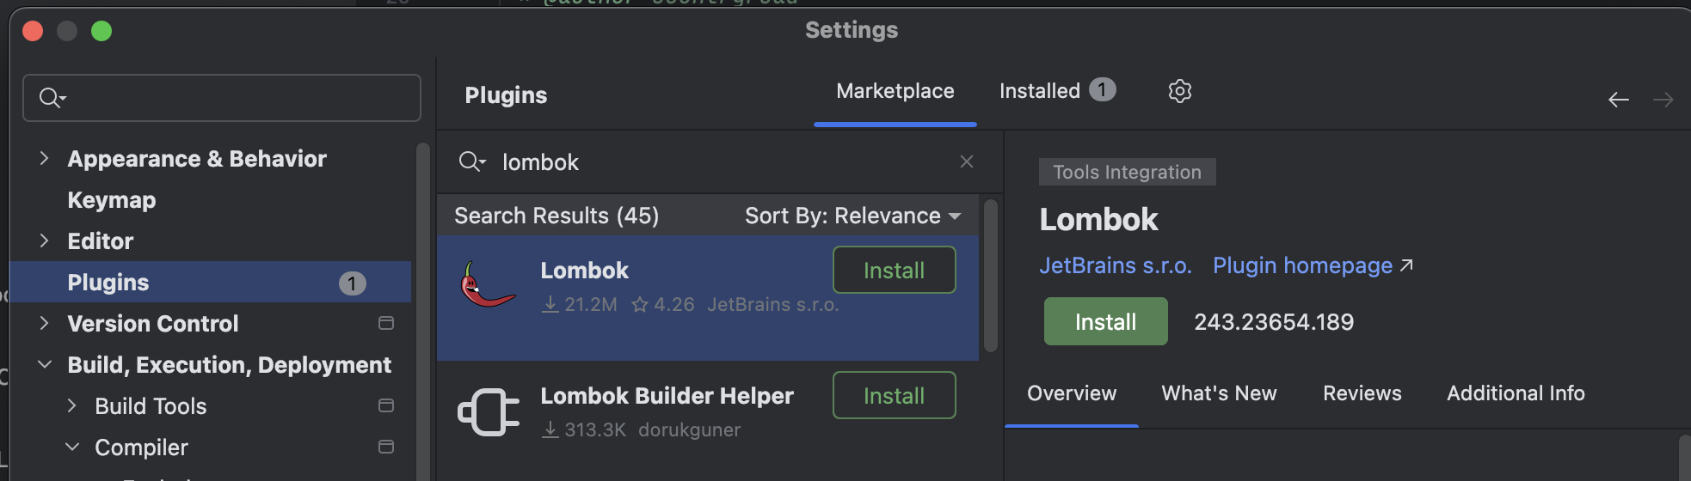
Task: Open the What's New tab
Action: click(x=1220, y=393)
